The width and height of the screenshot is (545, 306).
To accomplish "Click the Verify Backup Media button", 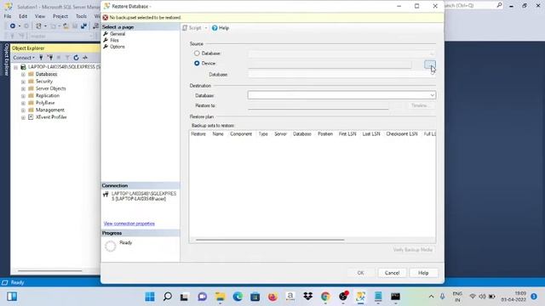I will point(412,249).
